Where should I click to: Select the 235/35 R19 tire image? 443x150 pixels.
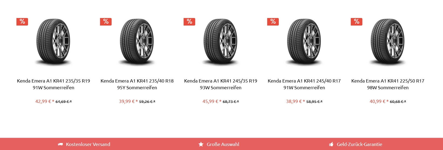click(x=53, y=42)
